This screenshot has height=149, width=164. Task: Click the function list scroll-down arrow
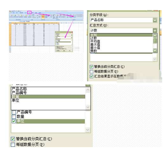coord(155,50)
